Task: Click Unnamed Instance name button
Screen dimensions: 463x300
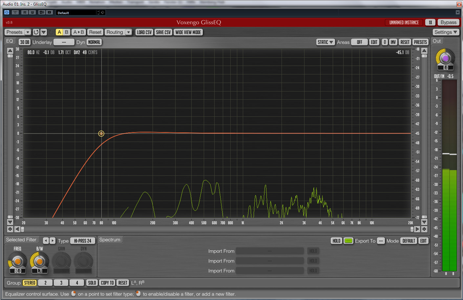Action: point(404,22)
